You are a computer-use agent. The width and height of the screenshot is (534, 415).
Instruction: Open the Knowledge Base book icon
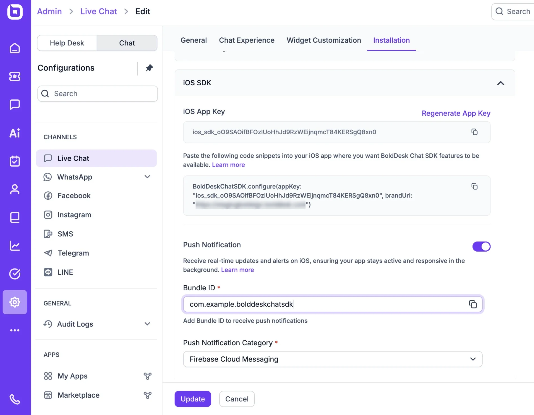pyautogui.click(x=15, y=218)
